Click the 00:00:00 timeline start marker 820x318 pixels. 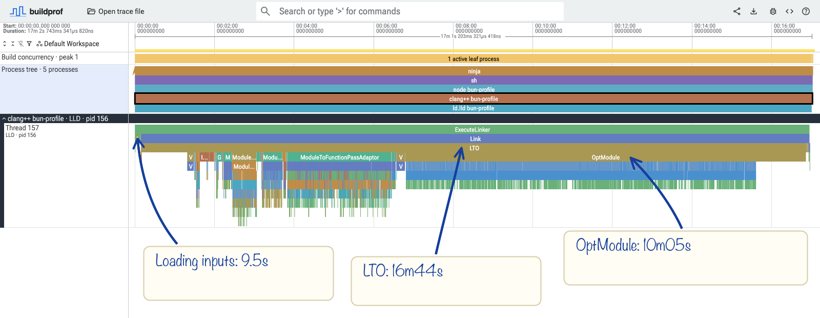point(151,28)
